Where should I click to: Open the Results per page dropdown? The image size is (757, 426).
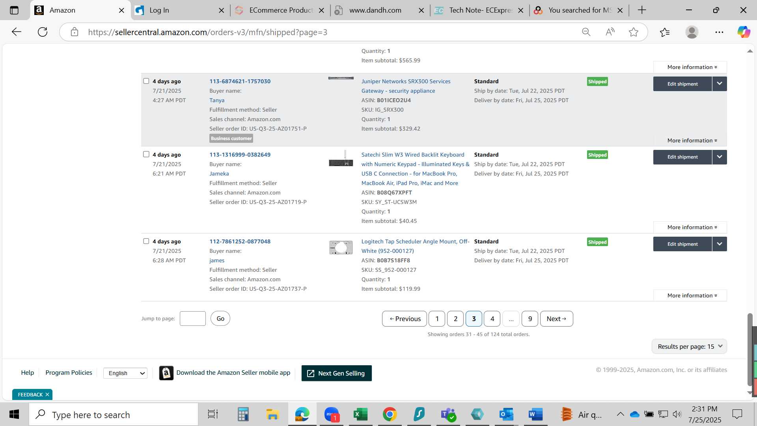click(689, 346)
